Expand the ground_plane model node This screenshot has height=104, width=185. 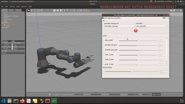pyautogui.click(x=5, y=24)
